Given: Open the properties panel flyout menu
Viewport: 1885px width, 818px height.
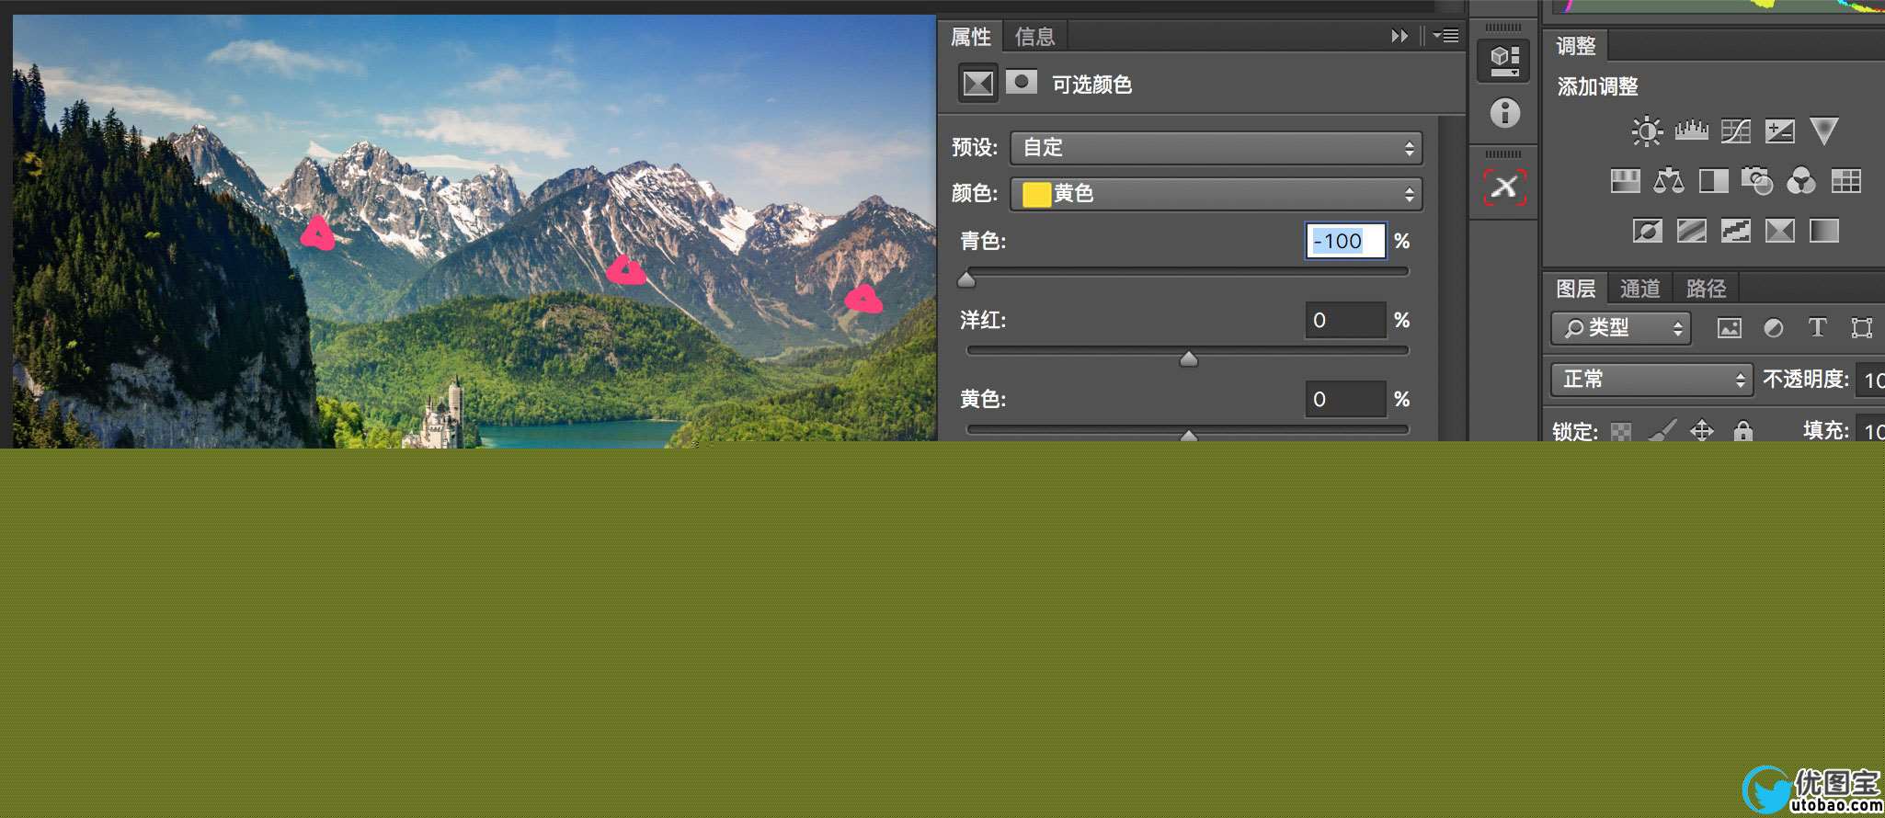Looking at the screenshot, I should (x=1446, y=36).
